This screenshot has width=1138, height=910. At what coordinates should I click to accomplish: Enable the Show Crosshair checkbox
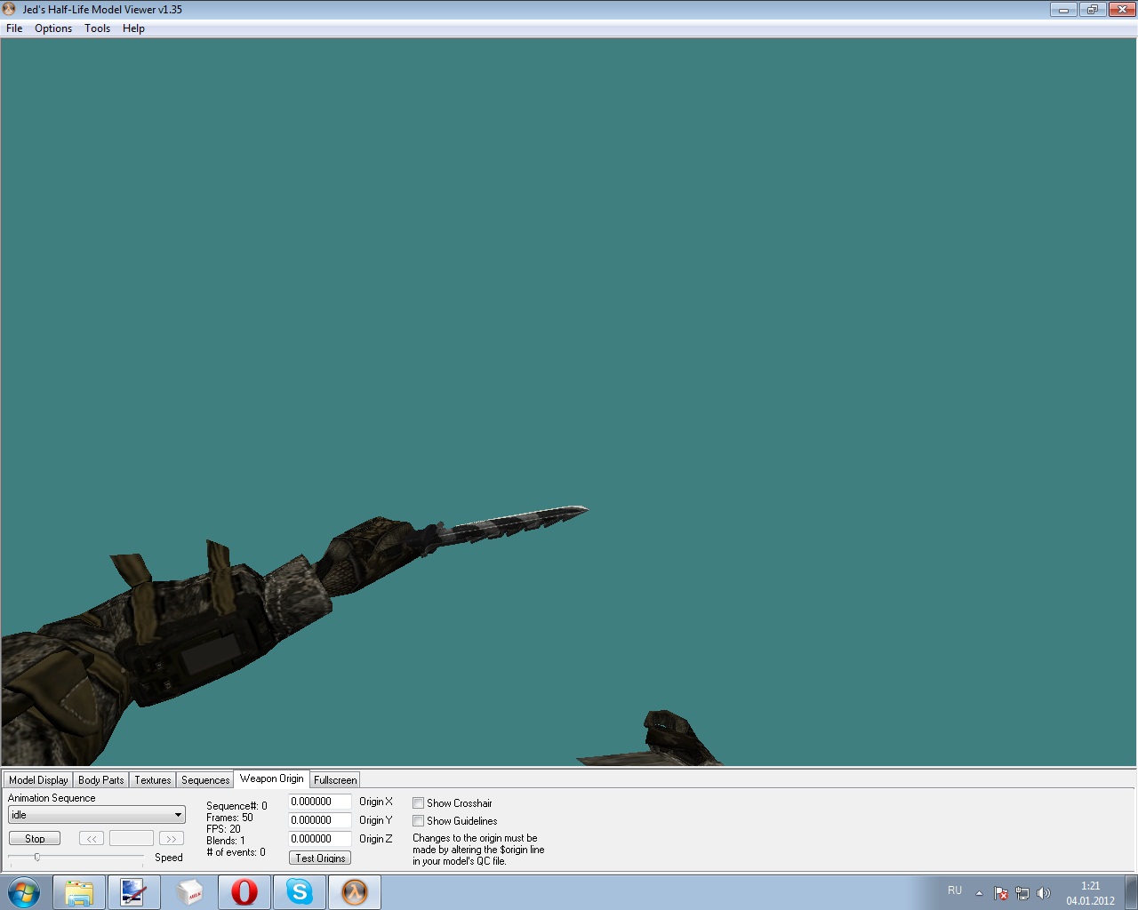(418, 803)
